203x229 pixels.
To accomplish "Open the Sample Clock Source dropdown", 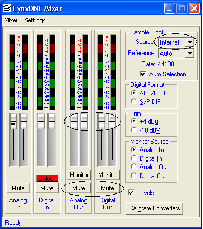I will click(190, 42).
